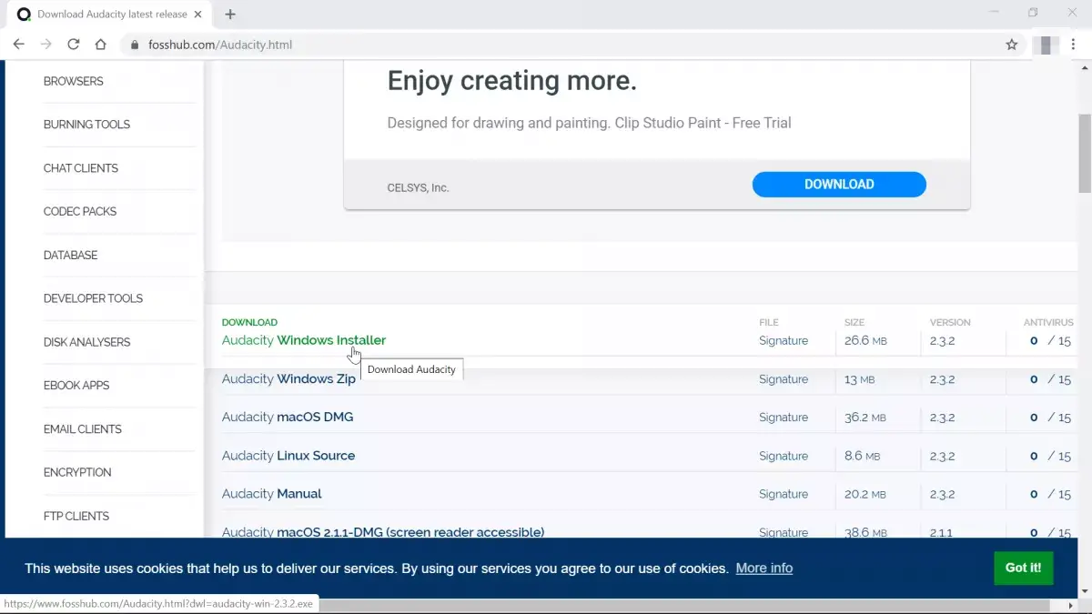Open the DATABASE category
This screenshot has width=1092, height=614.
(x=70, y=255)
